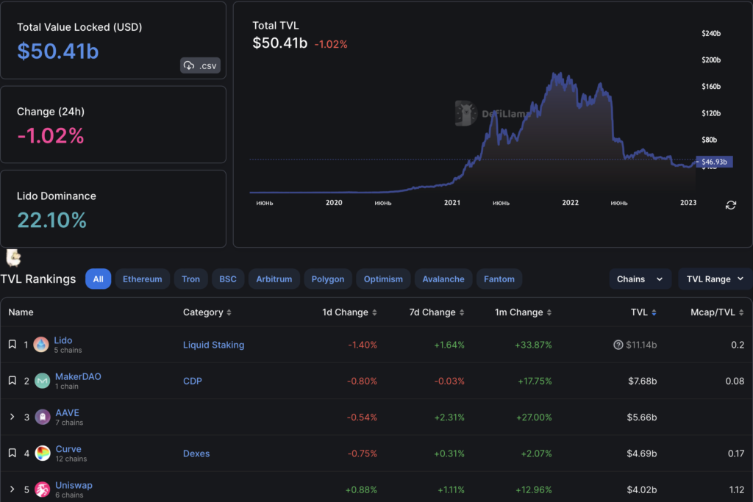Expand the AAVE row
The image size is (753, 502).
click(13, 417)
